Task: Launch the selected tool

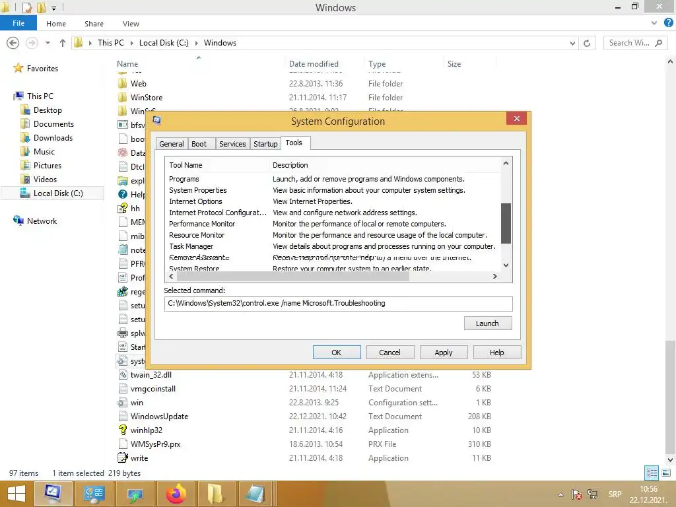Action: point(488,323)
